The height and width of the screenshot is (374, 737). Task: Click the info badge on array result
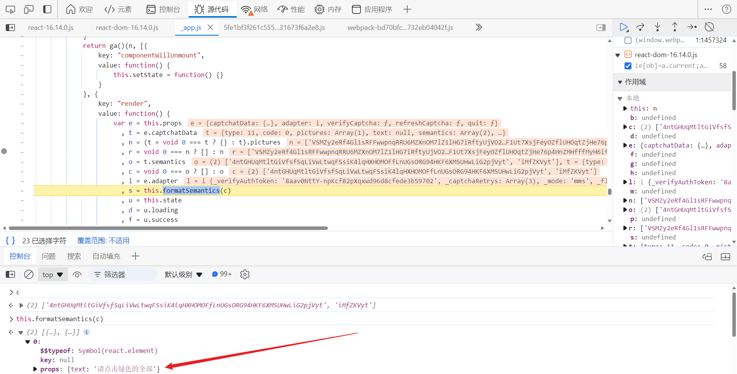86,332
